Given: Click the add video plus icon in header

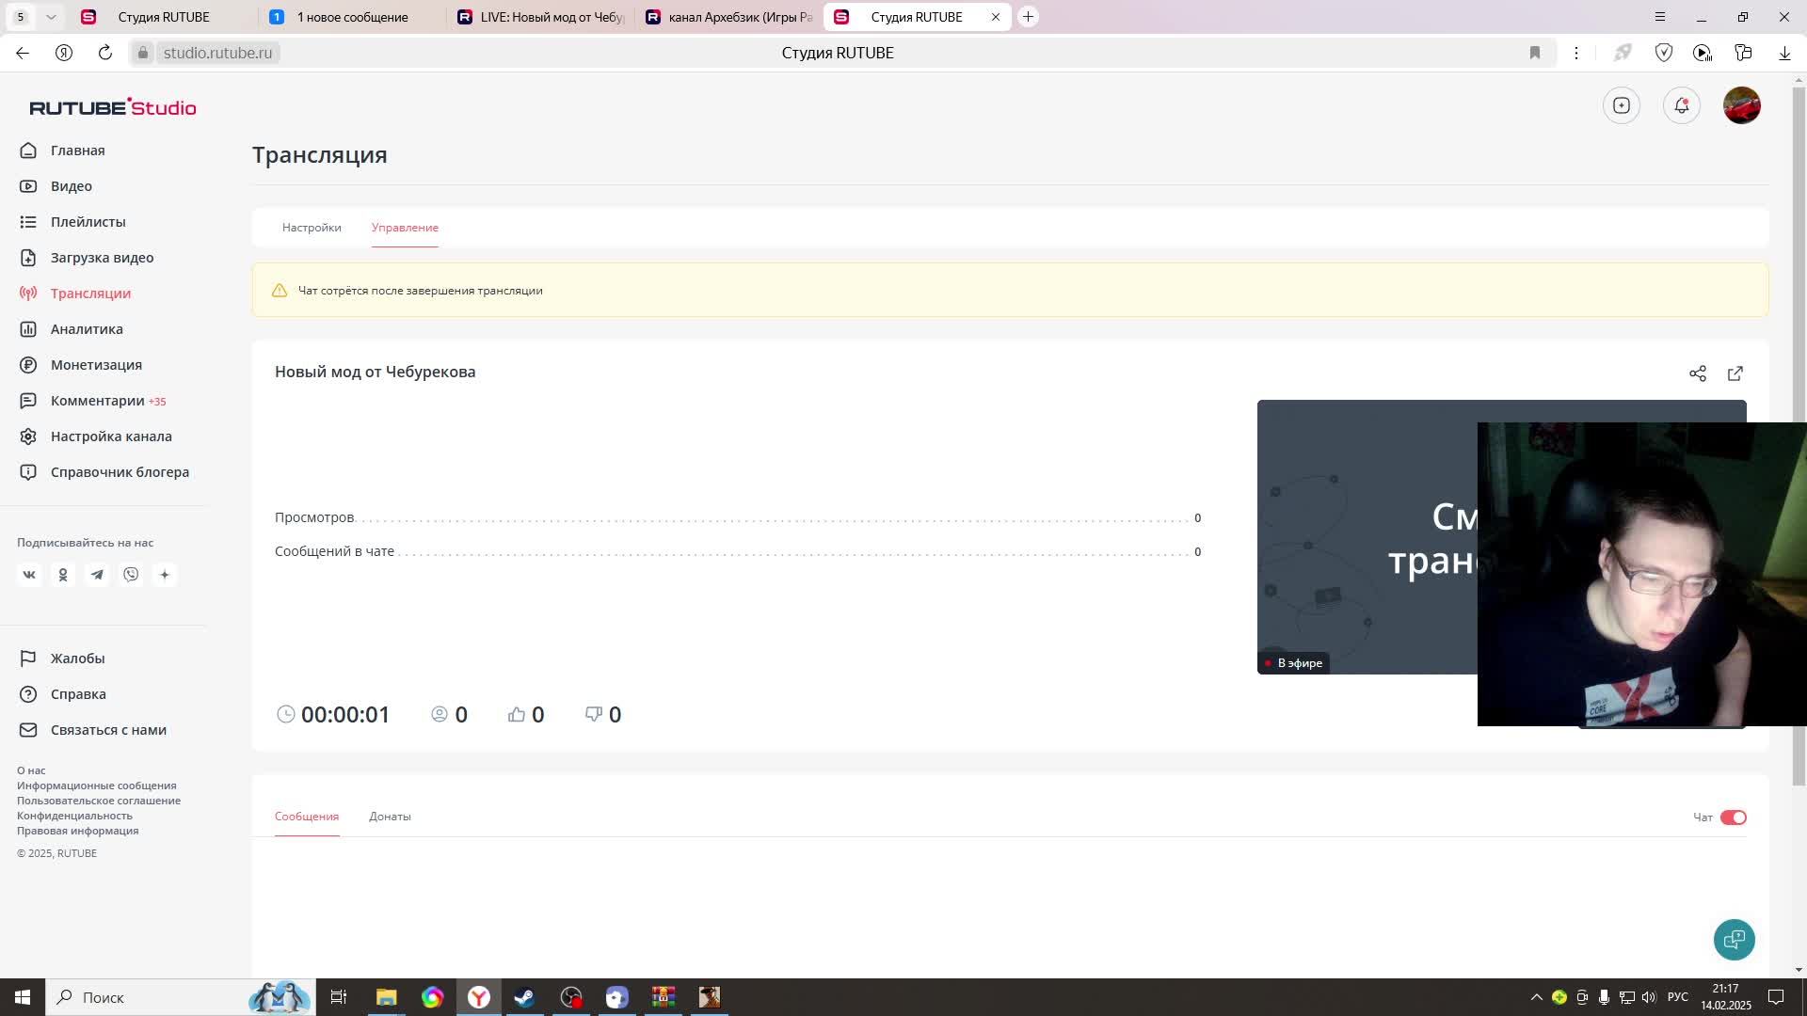Looking at the screenshot, I should [x=1621, y=105].
